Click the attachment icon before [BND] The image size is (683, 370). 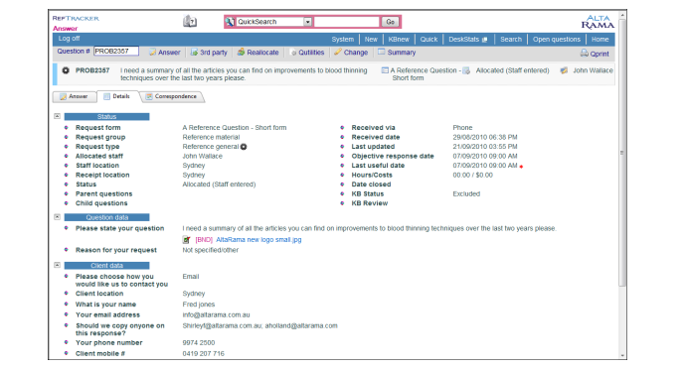coord(187,240)
